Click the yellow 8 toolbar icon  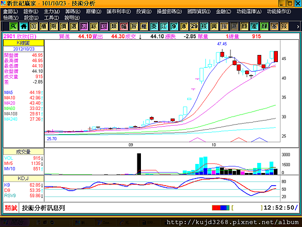pos(184,26)
